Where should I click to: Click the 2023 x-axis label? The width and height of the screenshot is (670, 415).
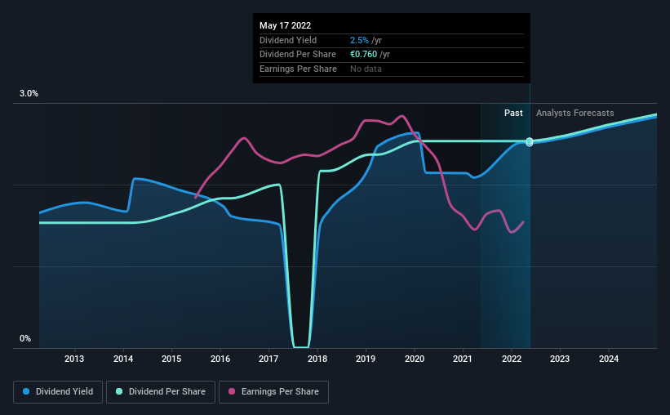[560, 359]
